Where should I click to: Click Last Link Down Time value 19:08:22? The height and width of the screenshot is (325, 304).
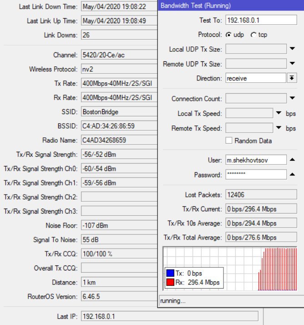click(x=119, y=6)
